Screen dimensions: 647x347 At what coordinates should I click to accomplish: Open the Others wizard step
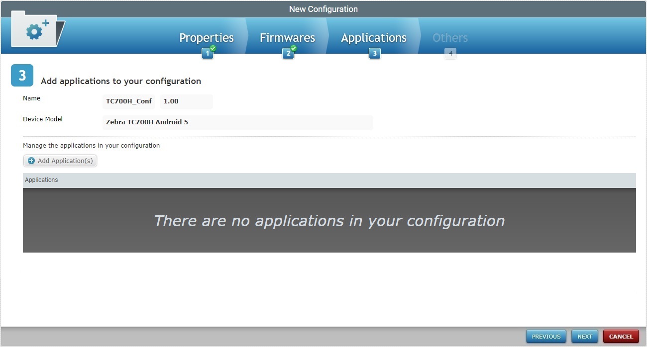pos(449,37)
